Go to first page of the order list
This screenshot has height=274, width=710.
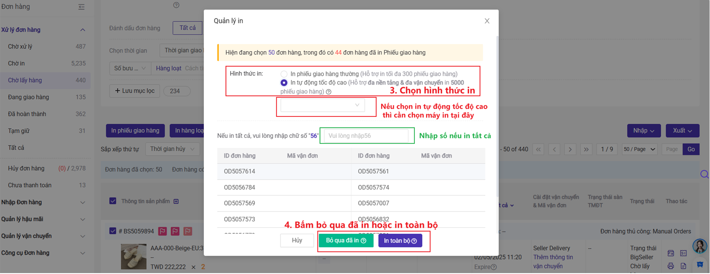539,149
